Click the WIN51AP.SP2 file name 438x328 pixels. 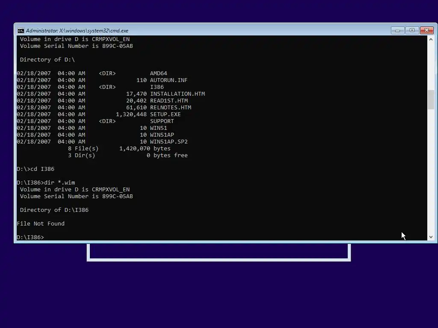click(x=169, y=142)
